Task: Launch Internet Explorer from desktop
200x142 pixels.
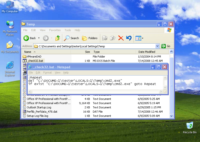Action: coord(10,69)
